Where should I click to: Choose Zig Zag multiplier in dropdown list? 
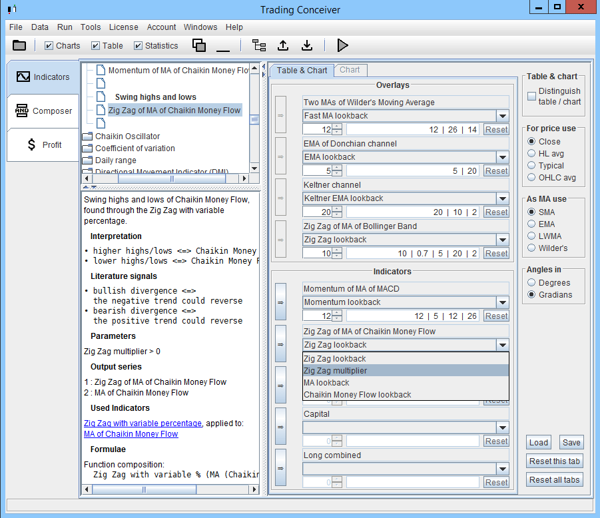click(406, 371)
